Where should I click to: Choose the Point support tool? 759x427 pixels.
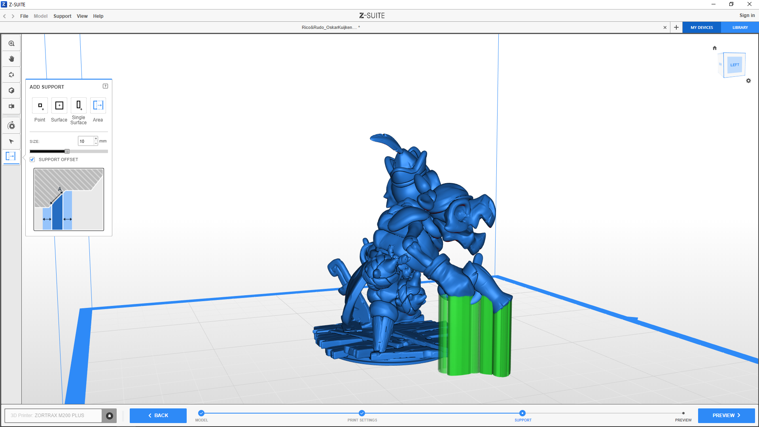point(40,106)
